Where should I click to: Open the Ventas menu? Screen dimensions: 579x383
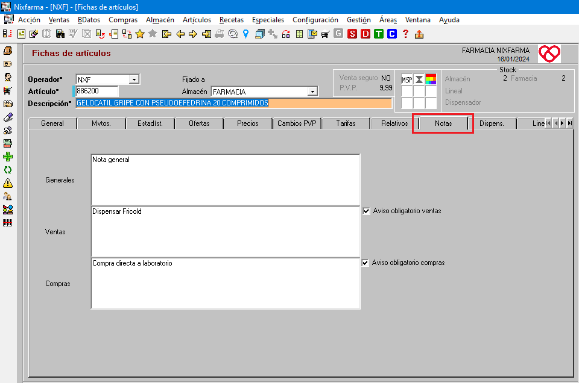tap(59, 19)
